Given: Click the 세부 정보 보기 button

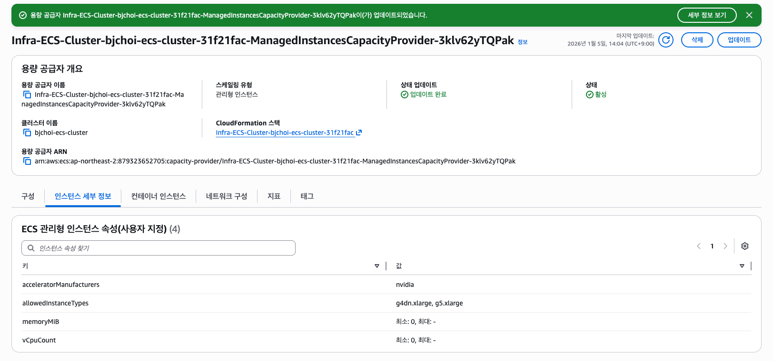Looking at the screenshot, I should [707, 15].
